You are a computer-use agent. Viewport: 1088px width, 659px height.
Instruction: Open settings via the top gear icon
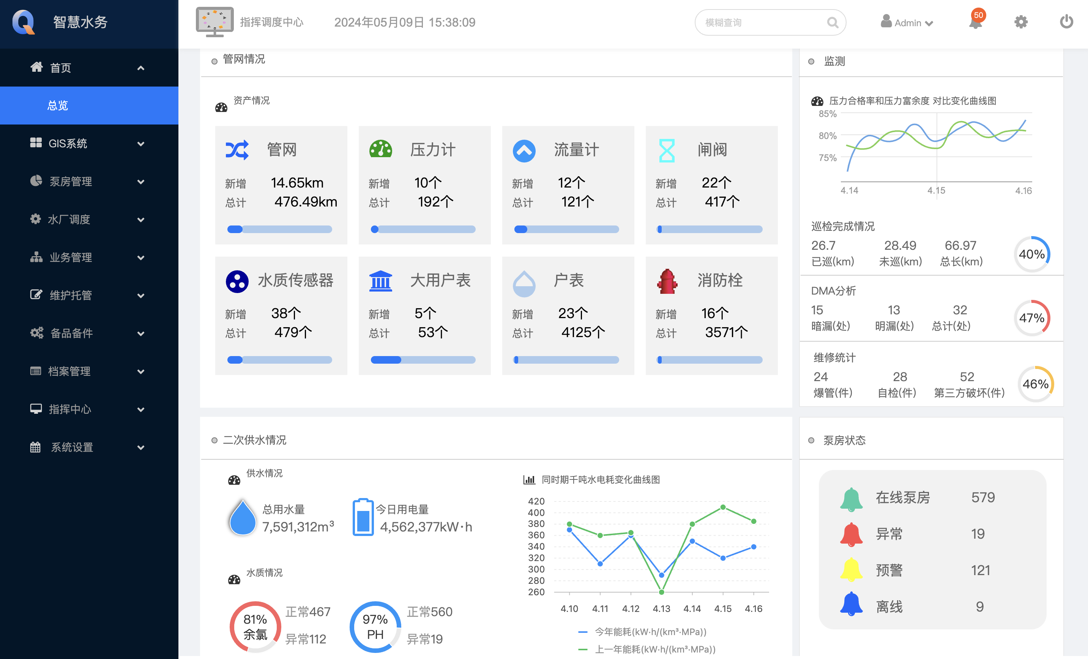point(1021,22)
